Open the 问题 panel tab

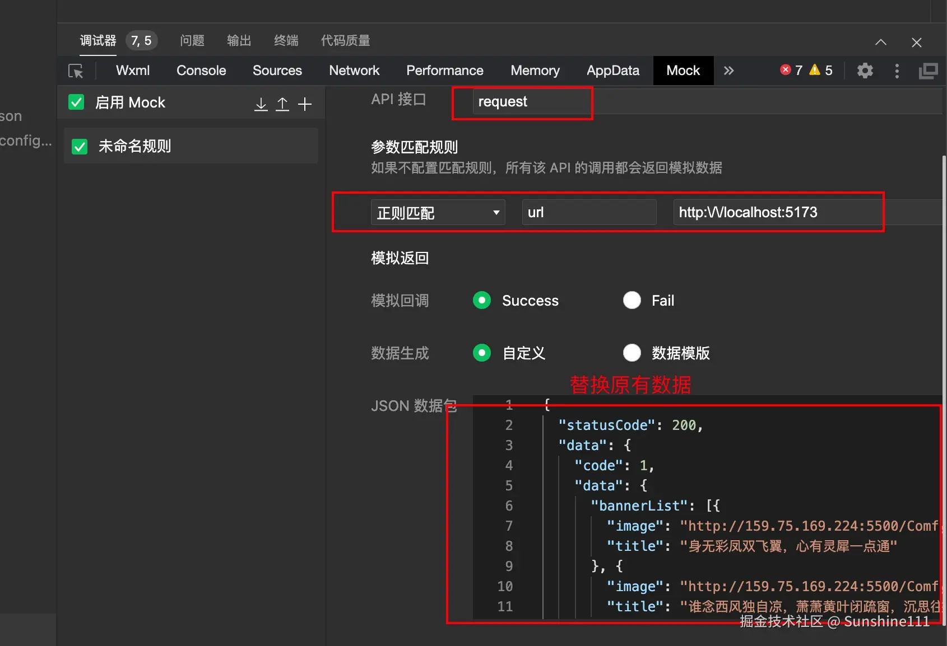192,41
